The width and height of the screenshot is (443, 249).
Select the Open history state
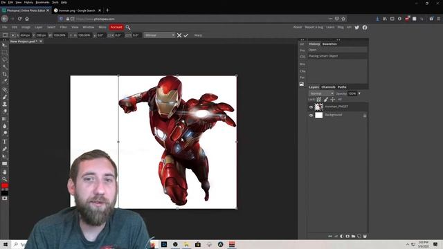[x=337, y=50]
